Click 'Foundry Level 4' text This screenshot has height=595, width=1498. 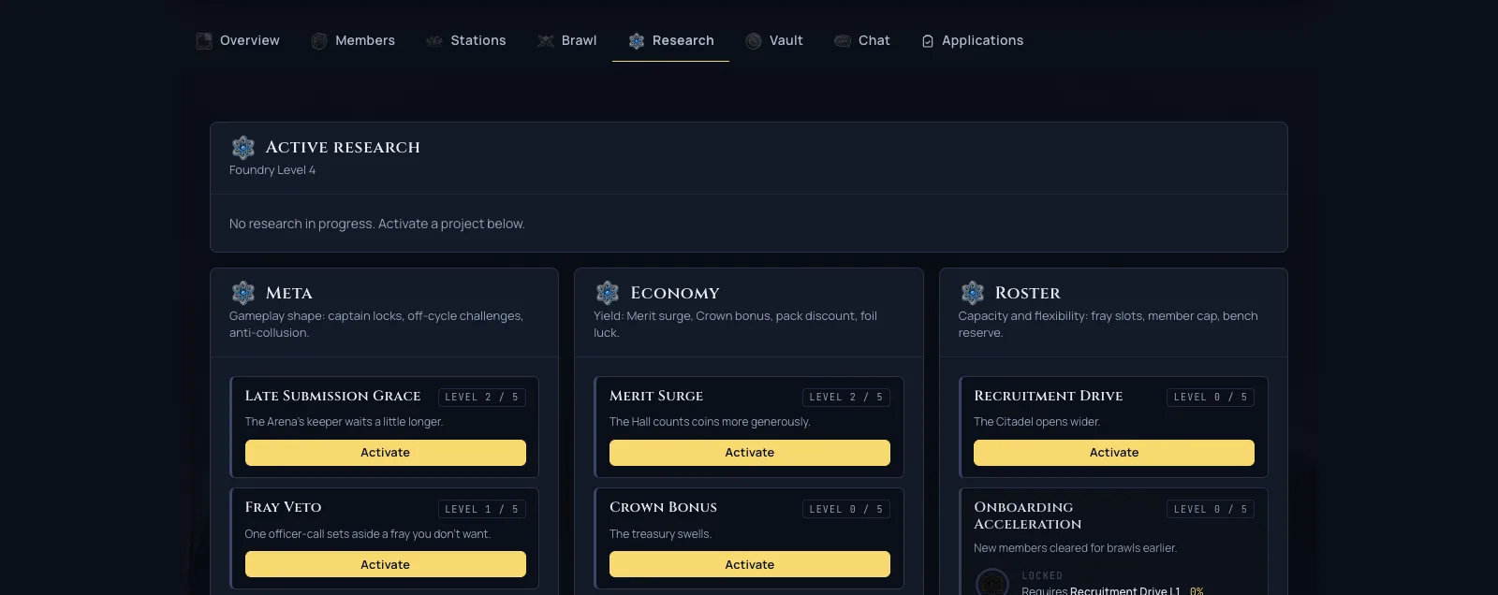tap(272, 170)
